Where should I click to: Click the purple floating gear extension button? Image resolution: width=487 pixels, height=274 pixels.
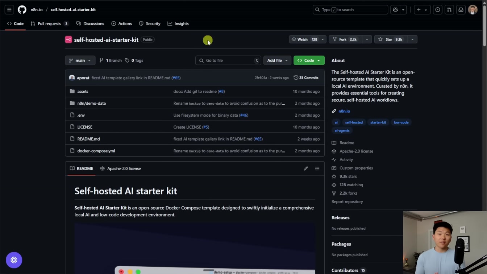pos(14,260)
